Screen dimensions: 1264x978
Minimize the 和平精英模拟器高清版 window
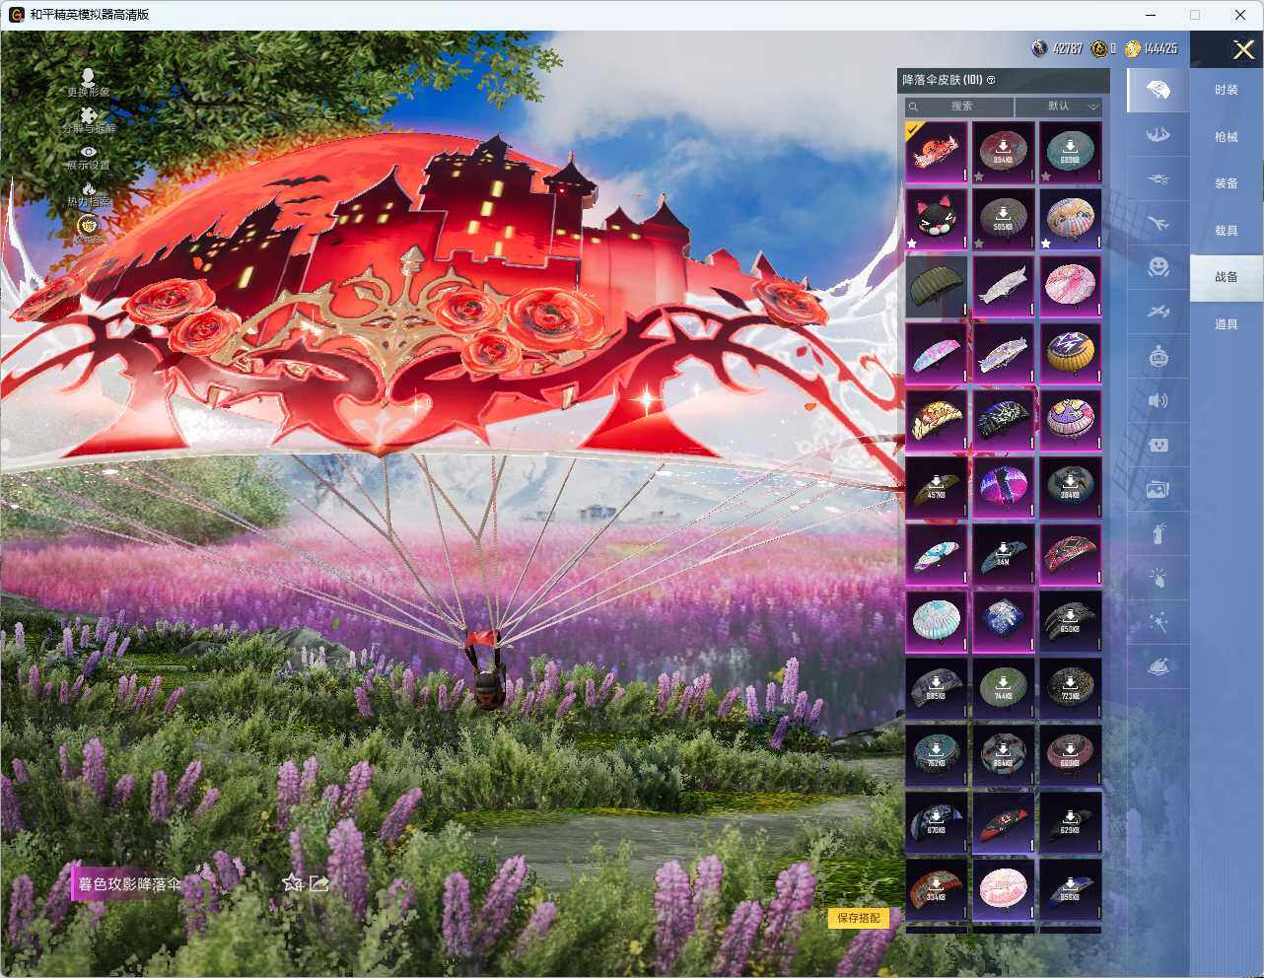(1152, 15)
